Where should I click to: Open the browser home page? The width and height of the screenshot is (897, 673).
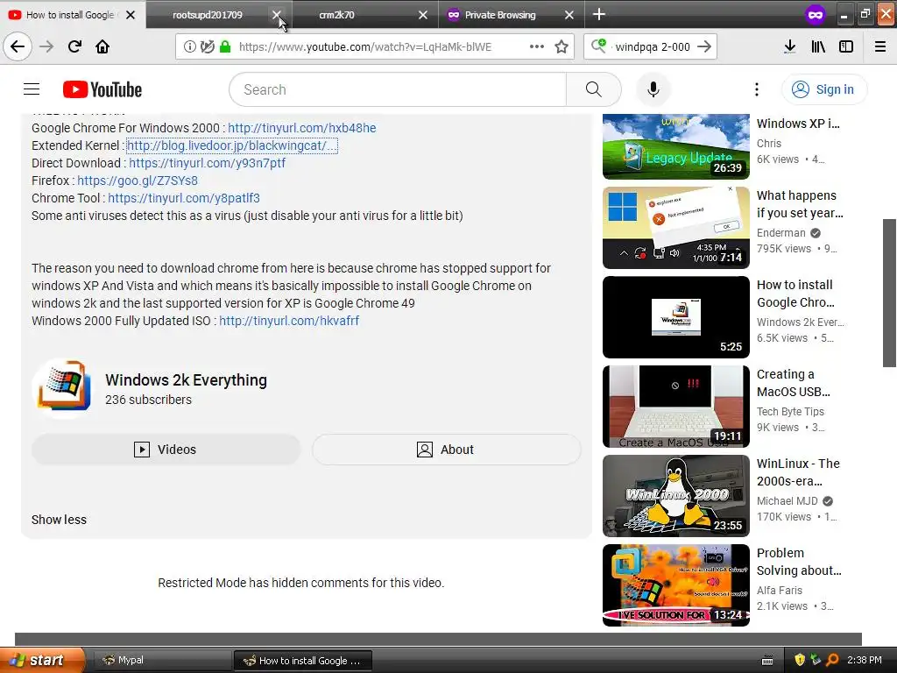tap(102, 46)
